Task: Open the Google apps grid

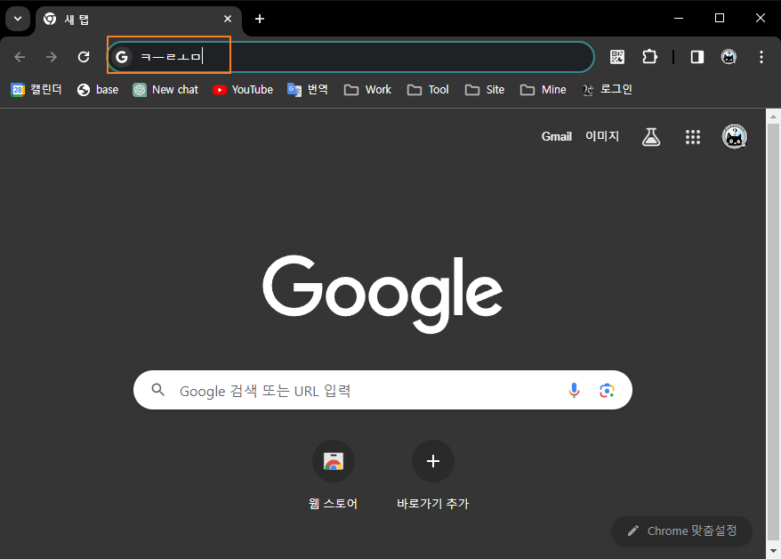Action: (693, 137)
